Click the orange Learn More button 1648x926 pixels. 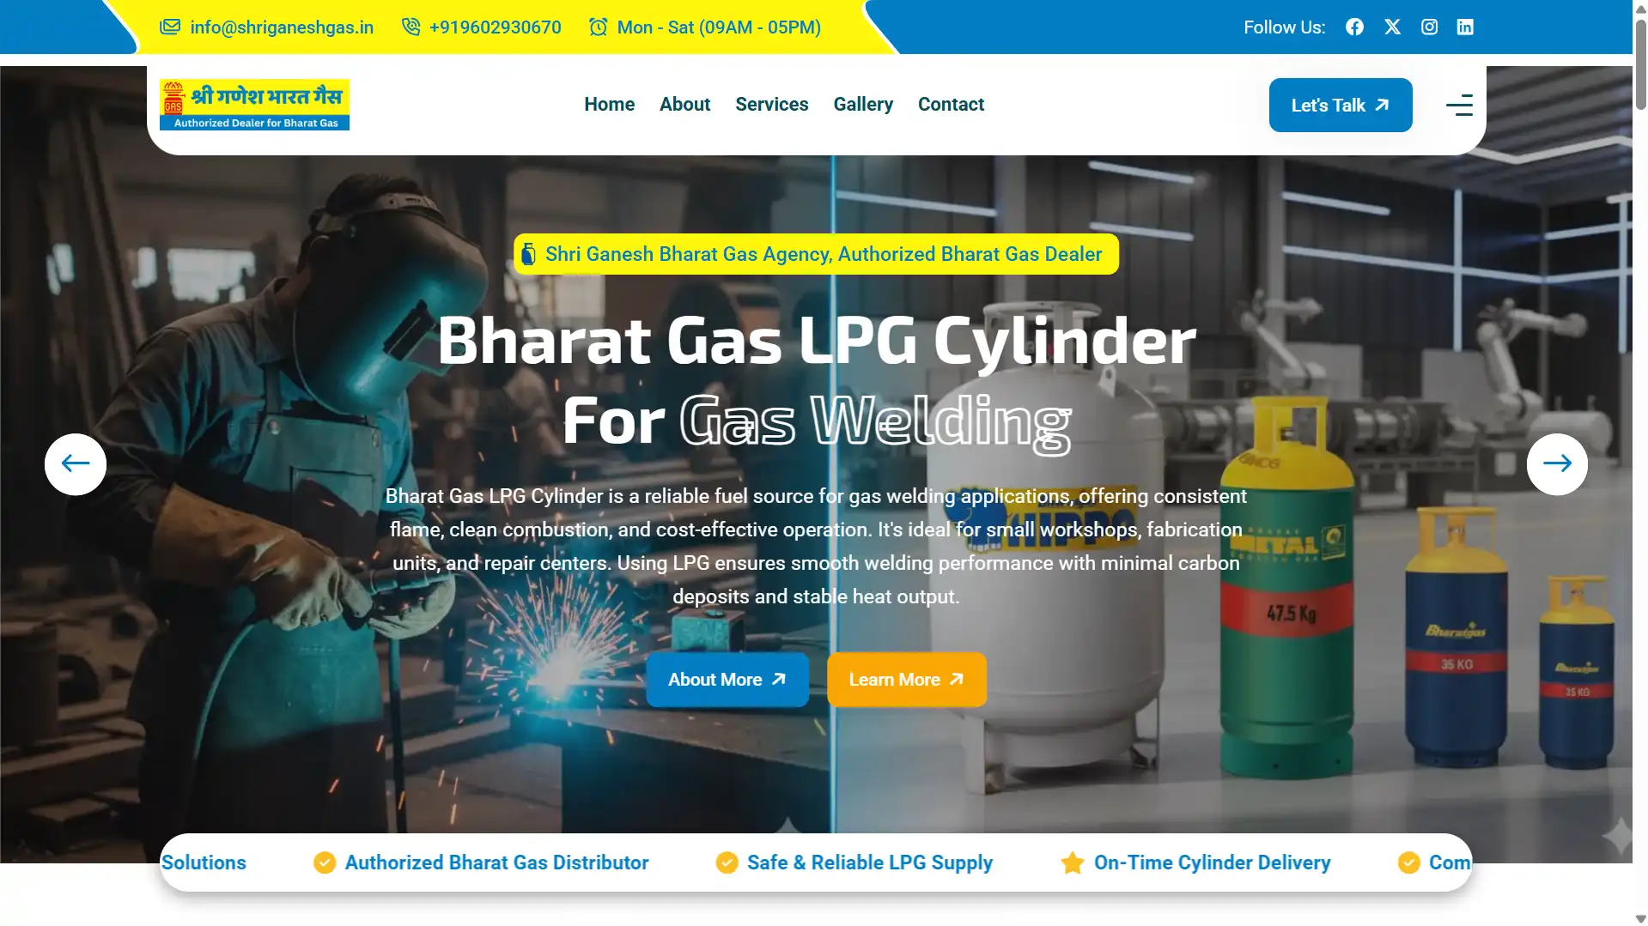[x=907, y=680]
